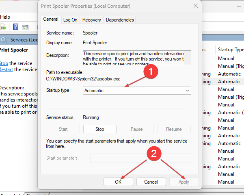Click the Pause button
Screen dimensions: 244x195
tap(137, 129)
